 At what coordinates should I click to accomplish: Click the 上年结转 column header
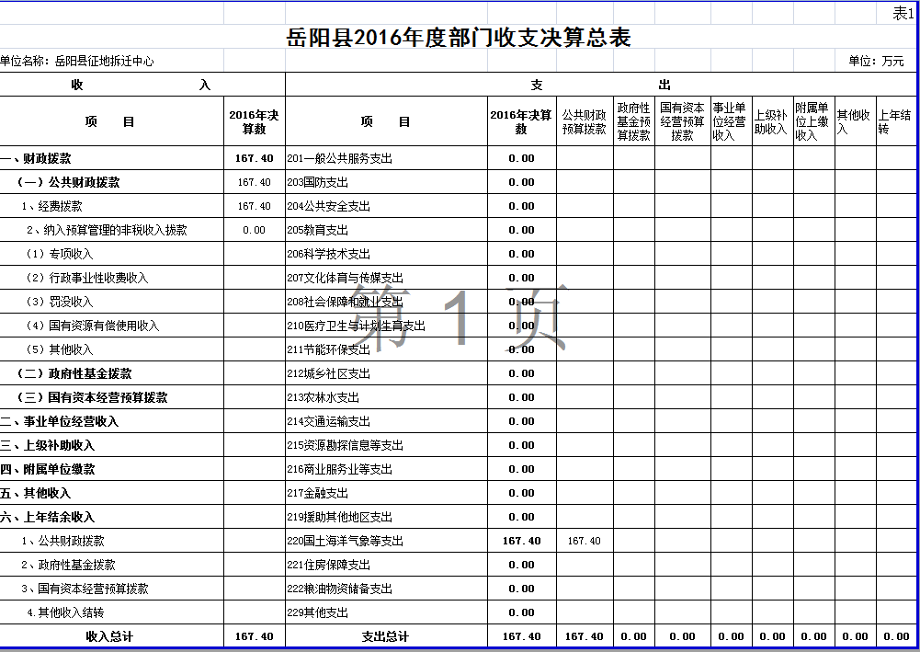click(x=895, y=122)
